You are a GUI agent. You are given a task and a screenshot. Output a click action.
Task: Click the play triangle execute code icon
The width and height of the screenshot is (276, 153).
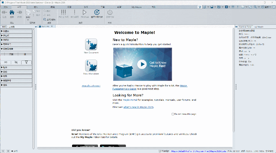[85, 12]
